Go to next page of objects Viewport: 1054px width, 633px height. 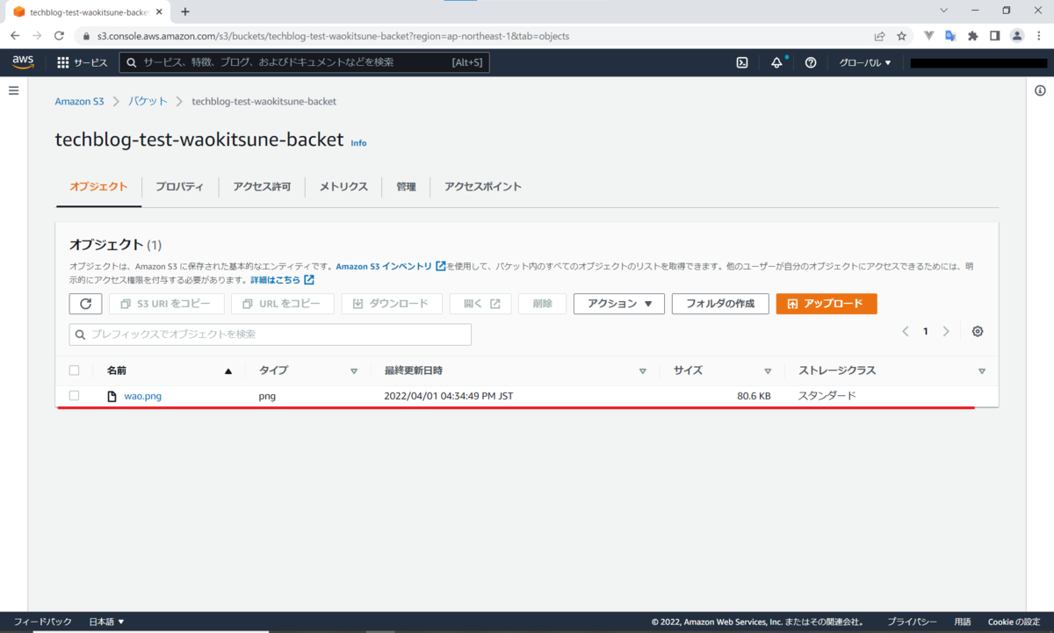click(x=946, y=331)
